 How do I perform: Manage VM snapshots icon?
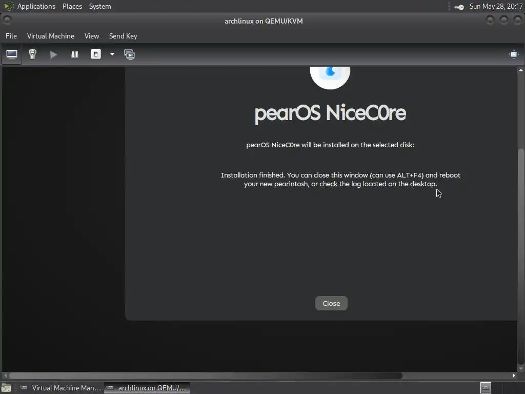130,54
